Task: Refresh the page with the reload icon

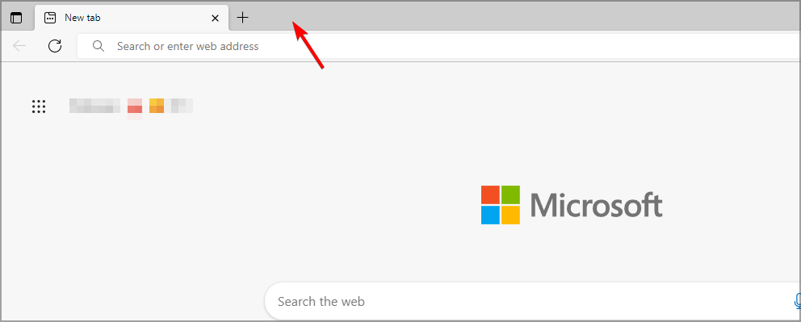Action: click(x=55, y=46)
